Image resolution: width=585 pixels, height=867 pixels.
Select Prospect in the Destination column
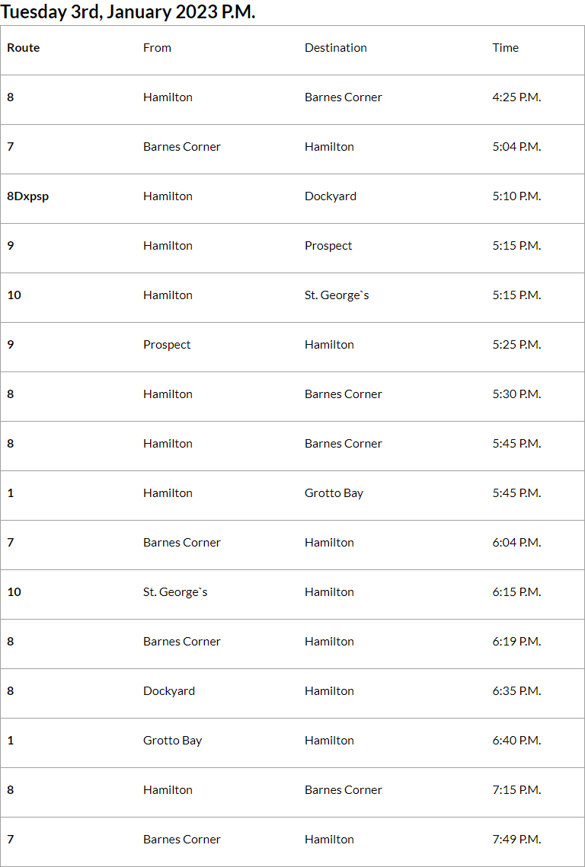(328, 246)
